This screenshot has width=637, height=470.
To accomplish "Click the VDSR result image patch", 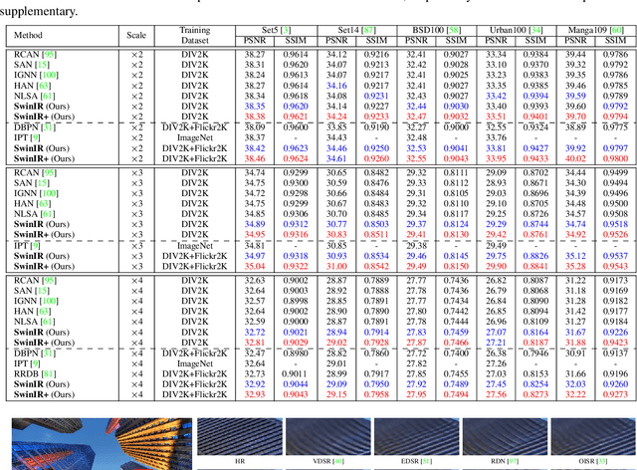I will coord(323,439).
